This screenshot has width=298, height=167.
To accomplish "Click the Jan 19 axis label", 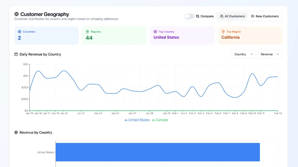I will click(64, 113).
